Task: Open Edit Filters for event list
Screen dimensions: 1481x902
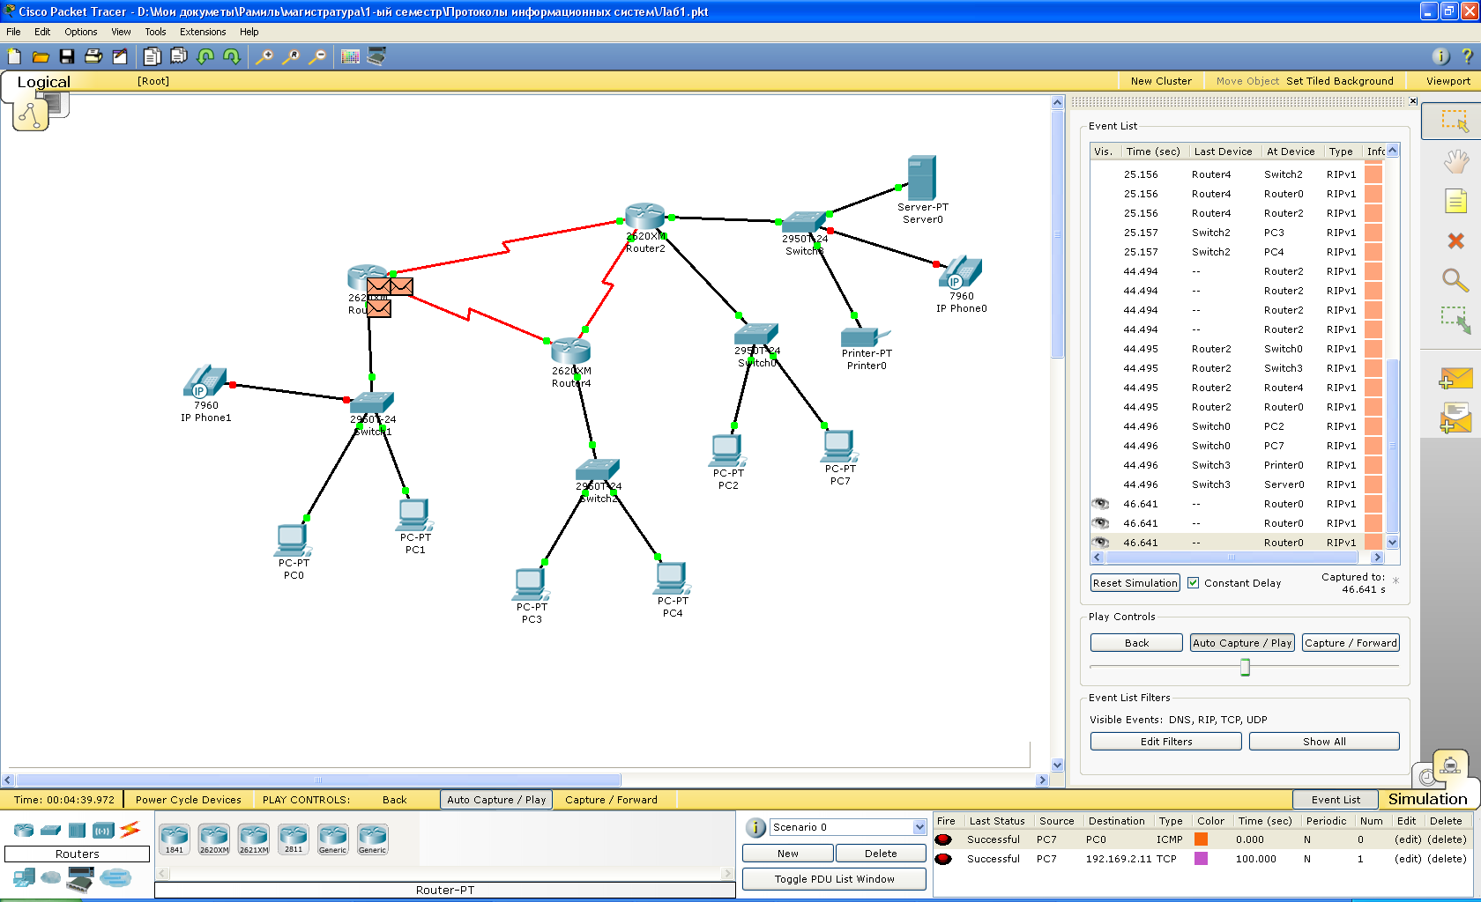Action: 1165,742
